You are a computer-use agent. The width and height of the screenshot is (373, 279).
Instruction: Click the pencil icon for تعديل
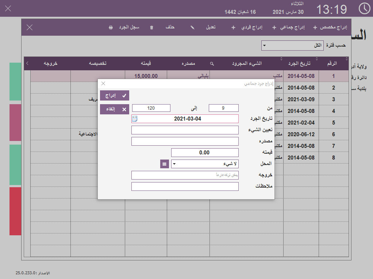pyautogui.click(x=192, y=28)
